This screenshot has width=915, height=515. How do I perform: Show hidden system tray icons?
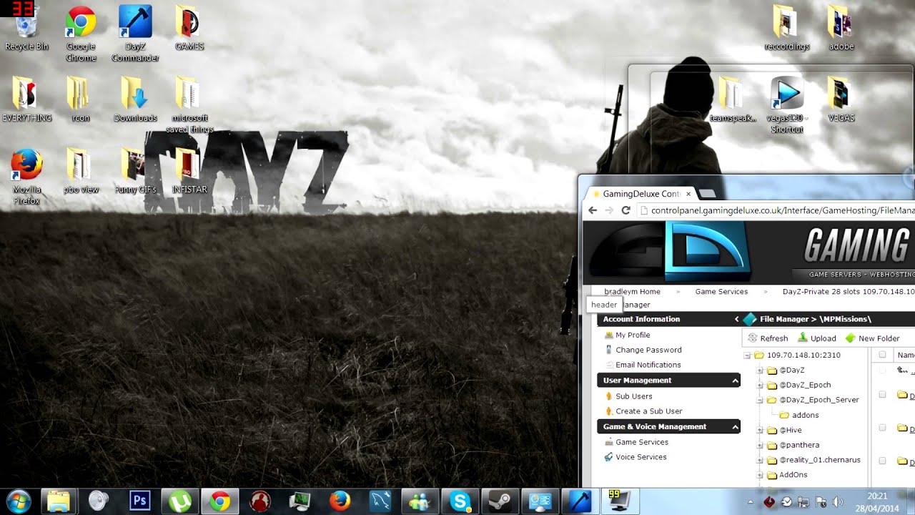pyautogui.click(x=751, y=502)
